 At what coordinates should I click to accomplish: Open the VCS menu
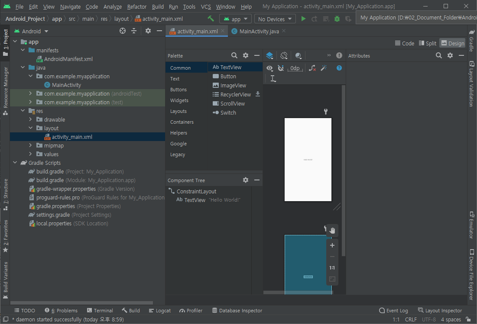(x=206, y=6)
